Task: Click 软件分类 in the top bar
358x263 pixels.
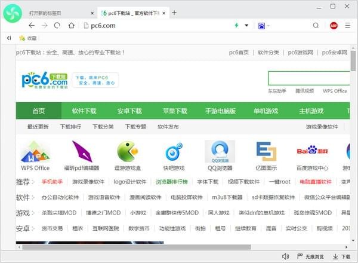Action: click(x=268, y=53)
